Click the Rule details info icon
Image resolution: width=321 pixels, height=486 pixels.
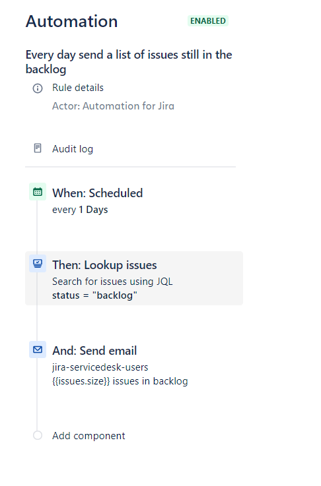[38, 88]
